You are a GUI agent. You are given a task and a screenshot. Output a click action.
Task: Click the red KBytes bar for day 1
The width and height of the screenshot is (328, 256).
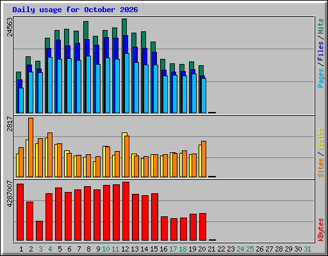(20, 212)
